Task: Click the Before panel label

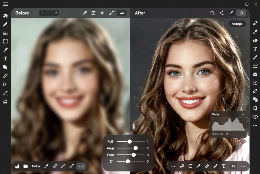Action: click(x=22, y=13)
